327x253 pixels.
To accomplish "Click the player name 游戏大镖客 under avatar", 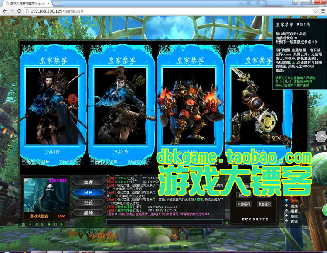I will click(x=39, y=216).
